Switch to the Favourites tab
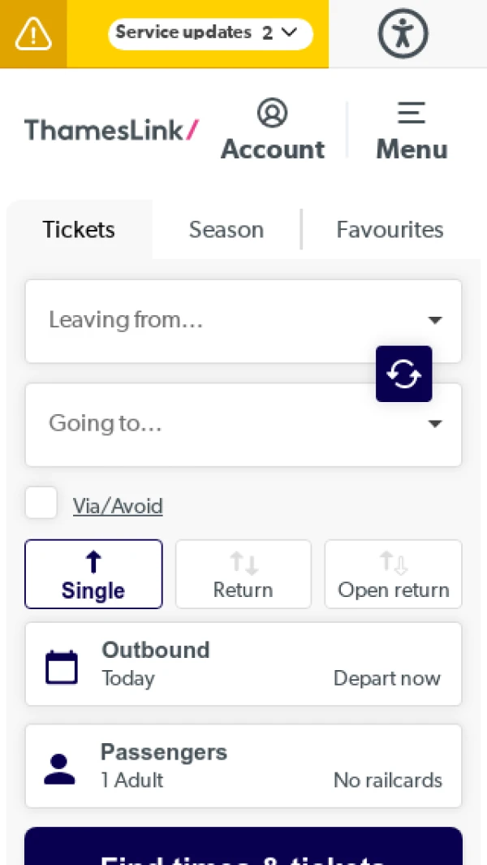The height and width of the screenshot is (865, 487). (x=390, y=230)
